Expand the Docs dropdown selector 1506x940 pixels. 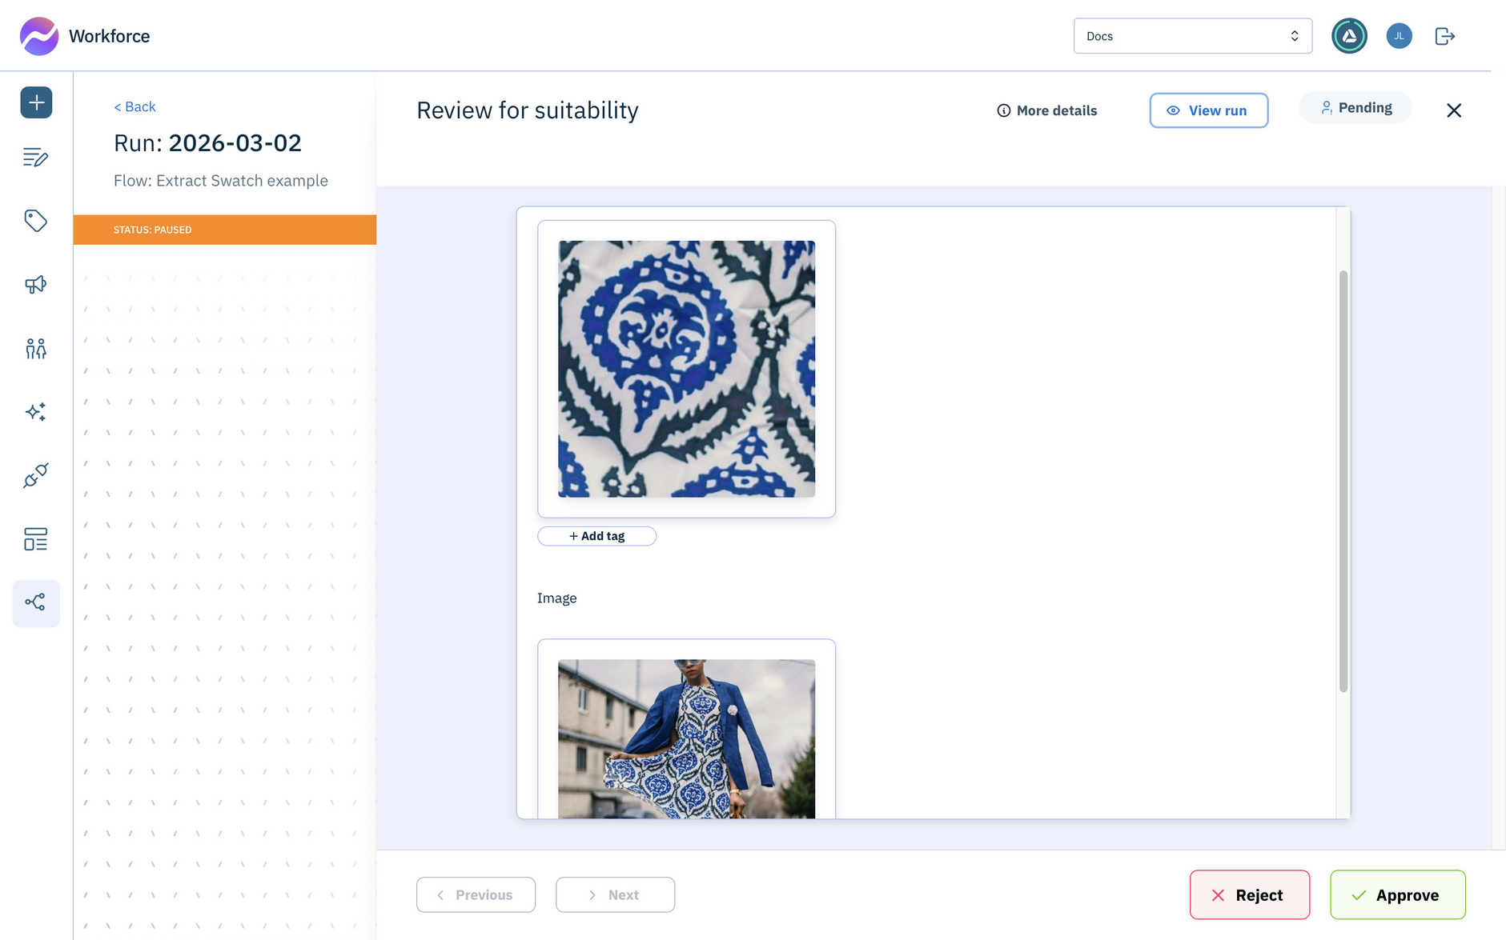pos(1192,36)
